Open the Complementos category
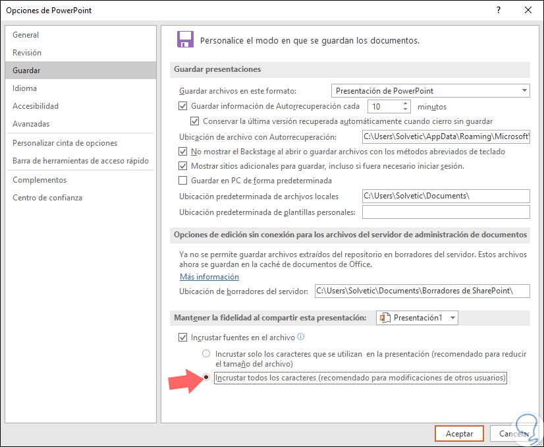544x447 pixels. click(x=81, y=180)
